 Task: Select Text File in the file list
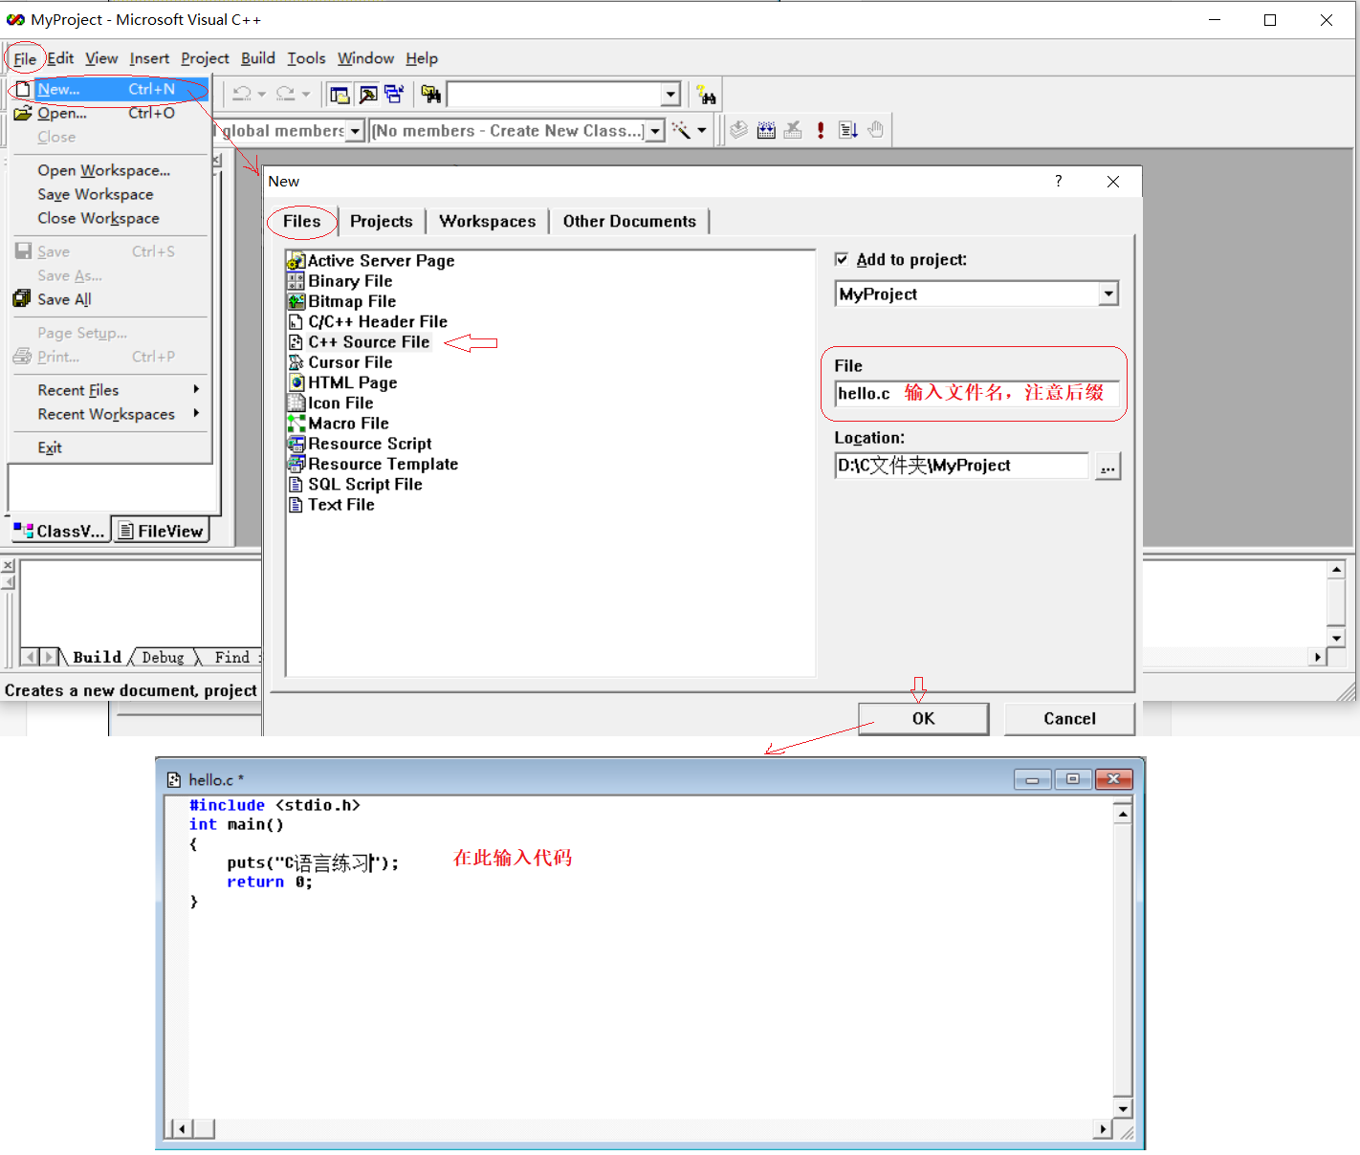pyautogui.click(x=331, y=505)
